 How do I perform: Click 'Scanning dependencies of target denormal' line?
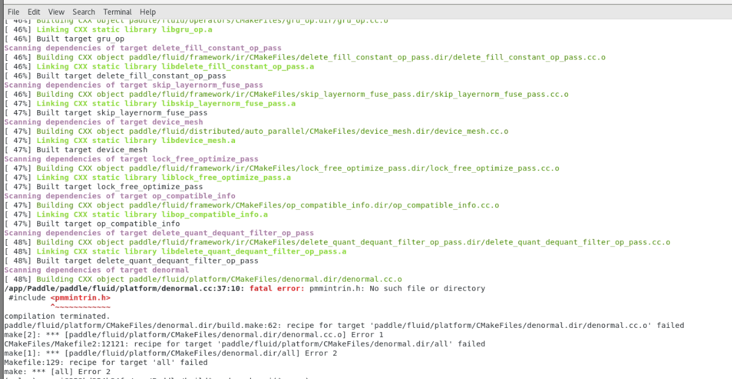pyautogui.click(x=97, y=269)
